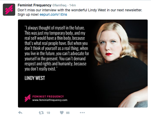The image size is (151, 117).
Task: Like the tweet with heart icon
Action: [62, 113]
